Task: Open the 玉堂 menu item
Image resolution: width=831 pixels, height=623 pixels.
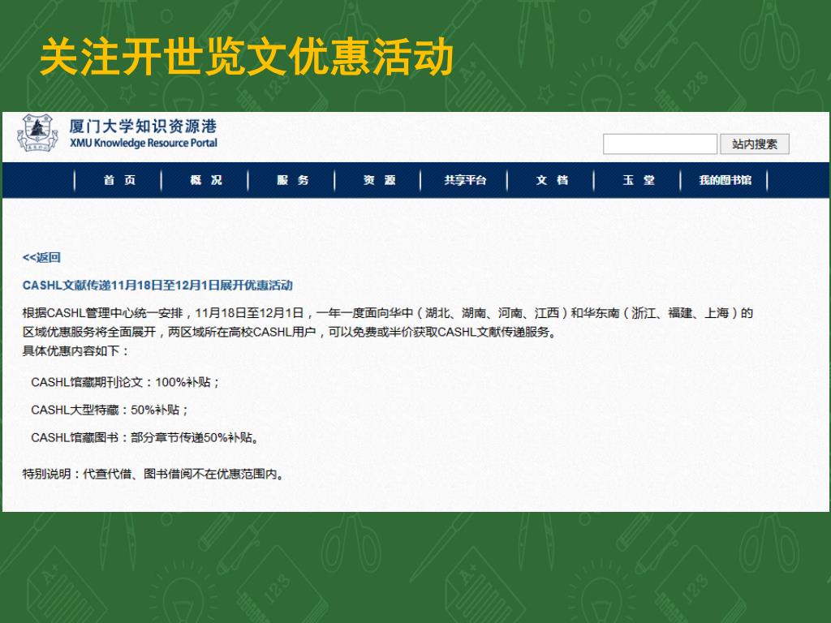Action: [x=638, y=180]
